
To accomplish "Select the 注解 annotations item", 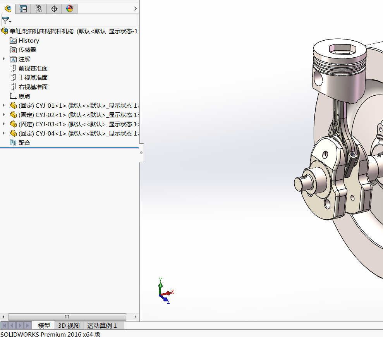I will pos(24,59).
